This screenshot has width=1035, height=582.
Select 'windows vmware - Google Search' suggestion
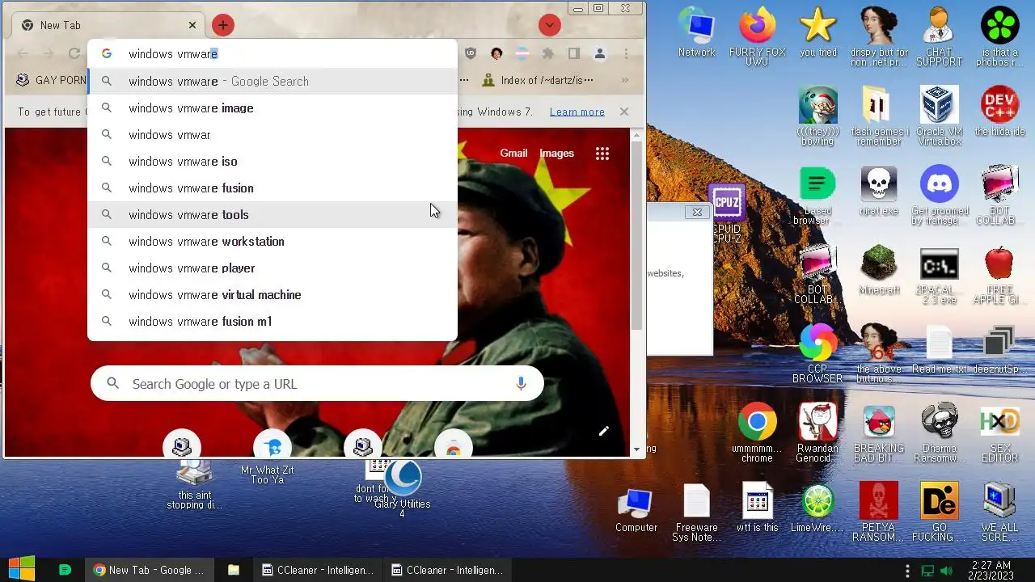(x=272, y=81)
